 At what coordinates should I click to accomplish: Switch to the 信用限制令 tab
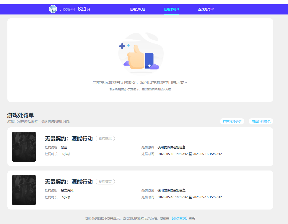(171, 9)
